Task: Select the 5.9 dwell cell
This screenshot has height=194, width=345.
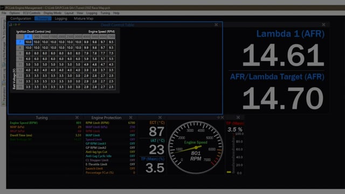Action: pos(86,59)
